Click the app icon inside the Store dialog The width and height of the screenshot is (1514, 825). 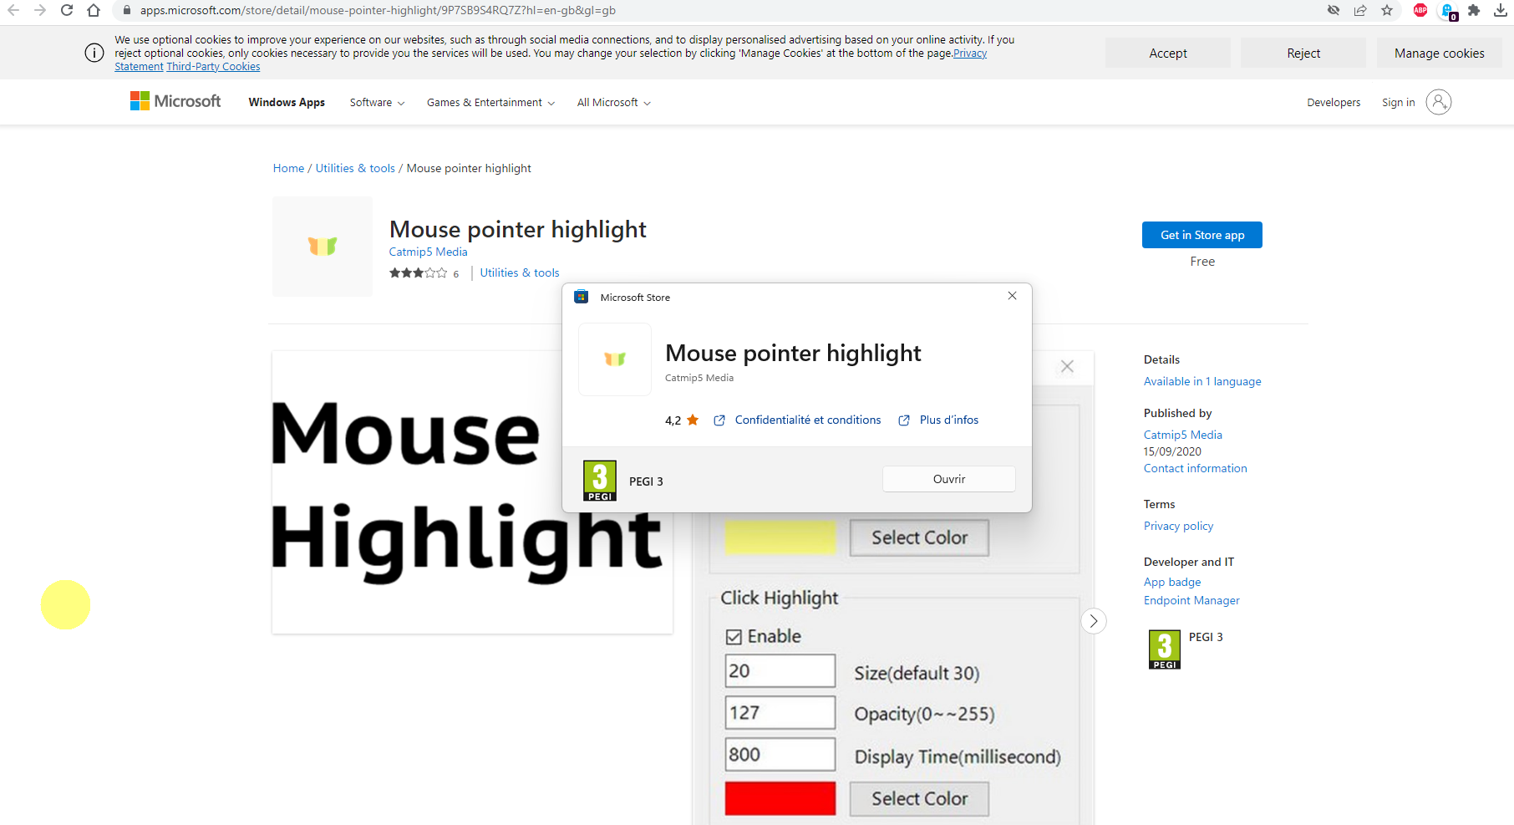[615, 359]
